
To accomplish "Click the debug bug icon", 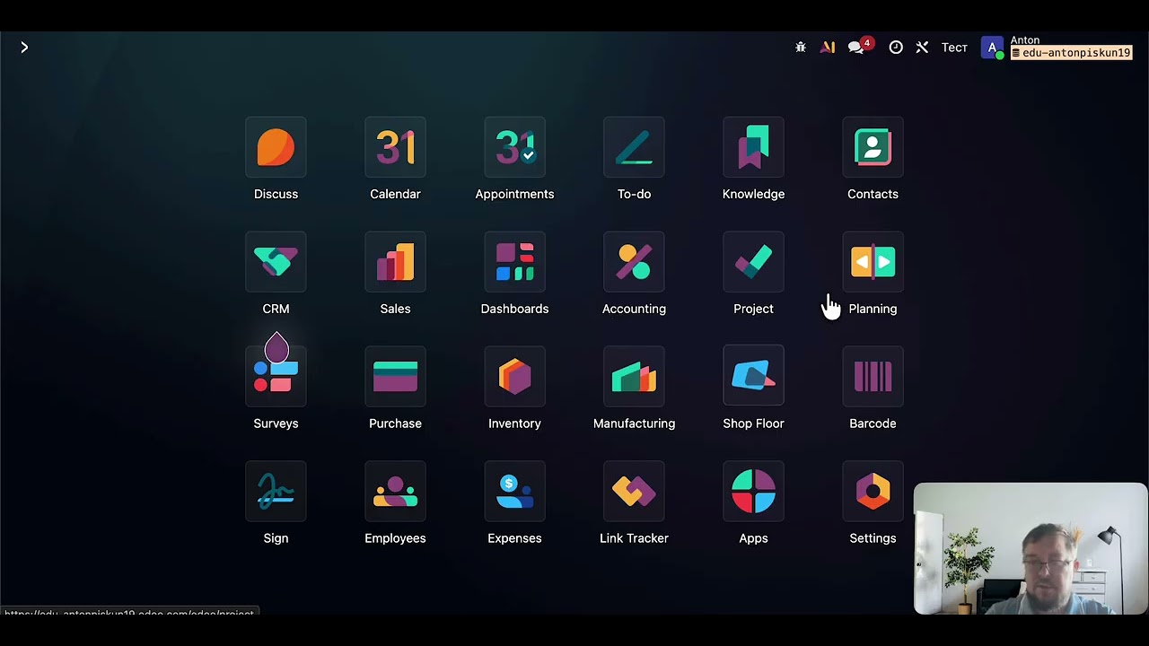I will coord(801,48).
